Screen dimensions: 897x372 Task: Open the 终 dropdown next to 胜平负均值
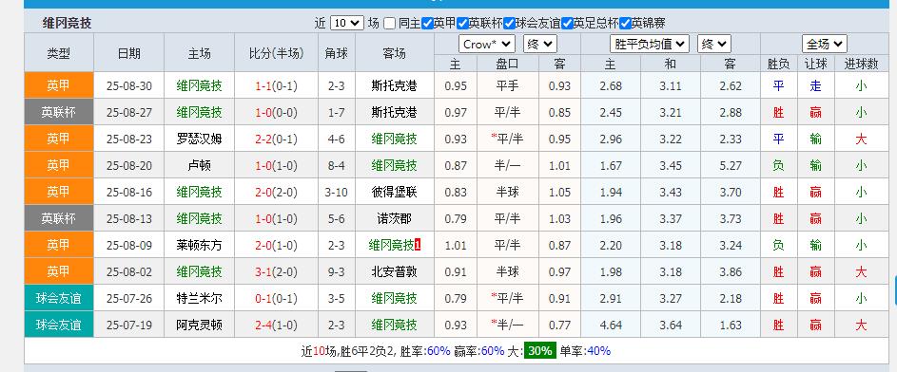coord(714,44)
